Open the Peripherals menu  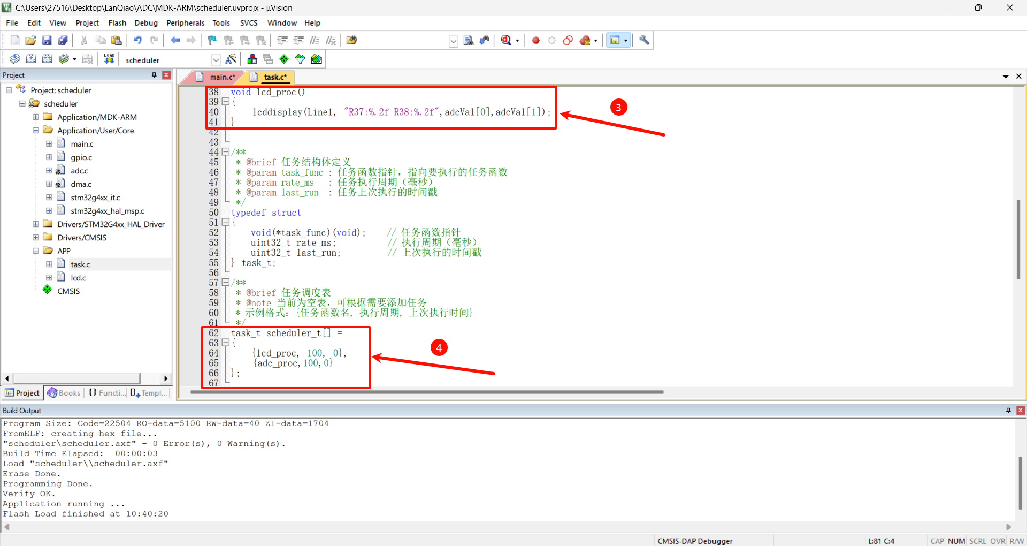pyautogui.click(x=185, y=23)
